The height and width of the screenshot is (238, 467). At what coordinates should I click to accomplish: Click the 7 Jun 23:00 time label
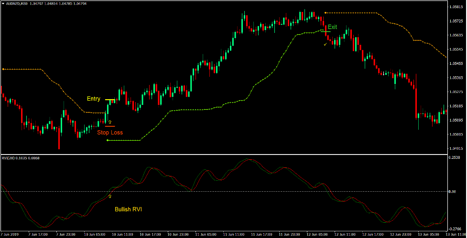pyautogui.click(x=66, y=235)
